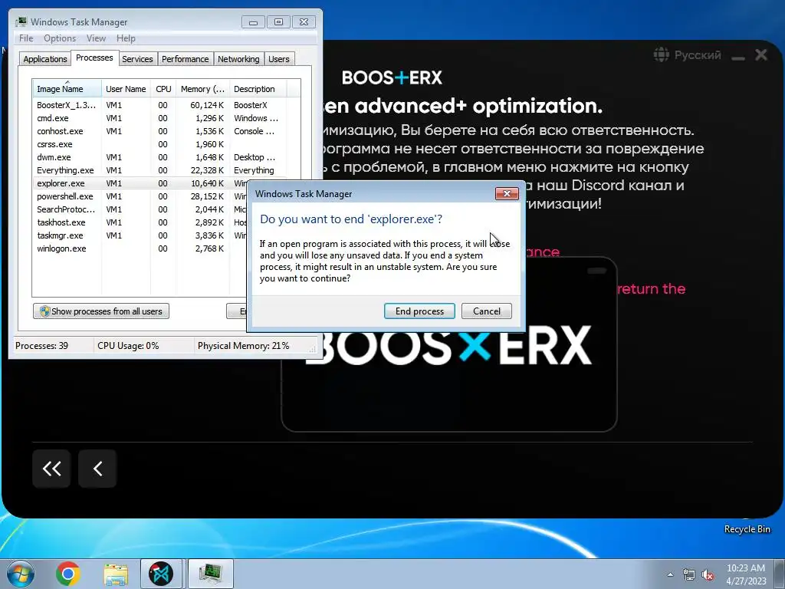Viewport: 785px width, 589px height.
Task: Sort processes by Memory column
Action: coord(202,89)
